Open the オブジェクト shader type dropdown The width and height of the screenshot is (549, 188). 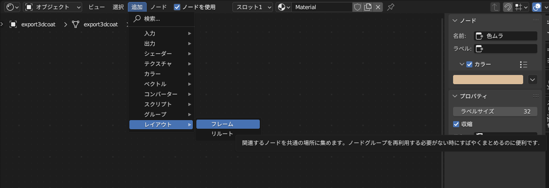(x=53, y=7)
